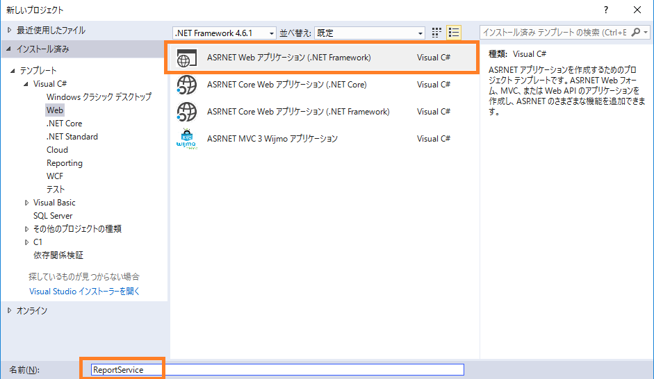The image size is (654, 379).
Task: Open the sort order 既定 dropdown
Action: (370, 33)
